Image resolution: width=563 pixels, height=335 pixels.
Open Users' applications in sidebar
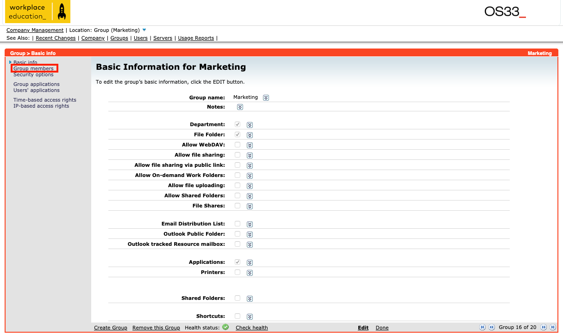tap(37, 90)
